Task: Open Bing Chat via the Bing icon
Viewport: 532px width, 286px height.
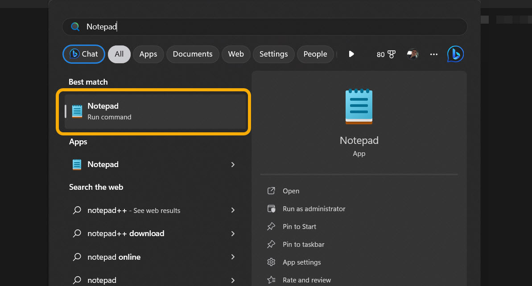Action: click(x=455, y=54)
